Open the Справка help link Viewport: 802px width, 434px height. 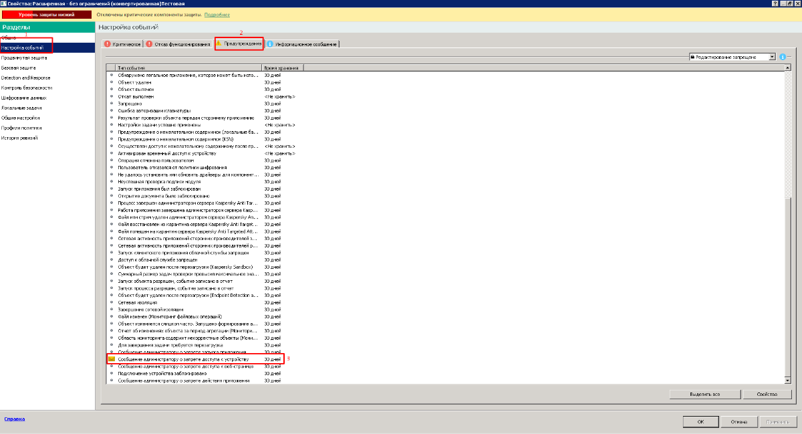pyautogui.click(x=13, y=419)
